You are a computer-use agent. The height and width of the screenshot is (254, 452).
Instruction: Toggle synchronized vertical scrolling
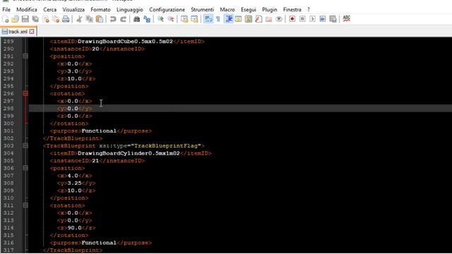[x=184, y=19]
